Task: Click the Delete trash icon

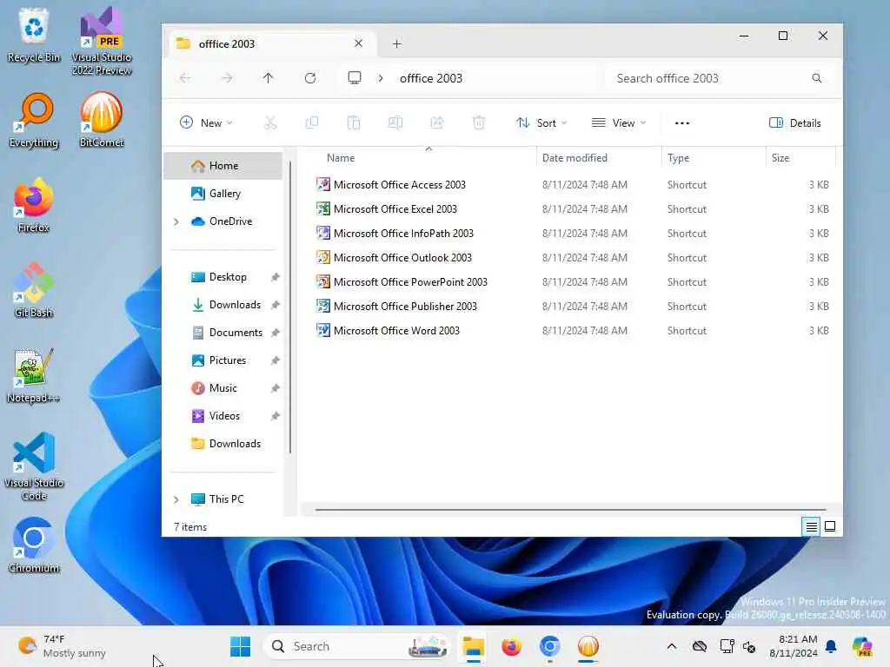Action: [479, 123]
